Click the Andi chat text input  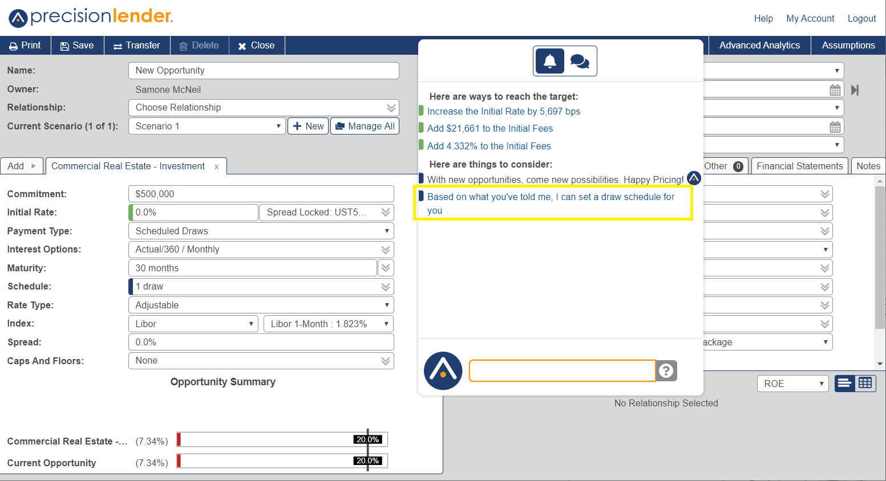(563, 371)
